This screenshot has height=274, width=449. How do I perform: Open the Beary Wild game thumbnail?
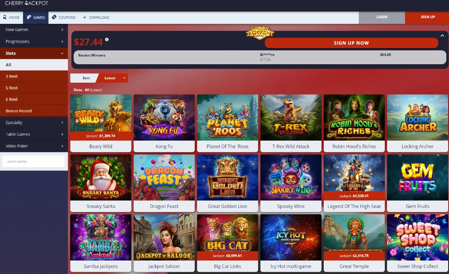click(x=101, y=117)
